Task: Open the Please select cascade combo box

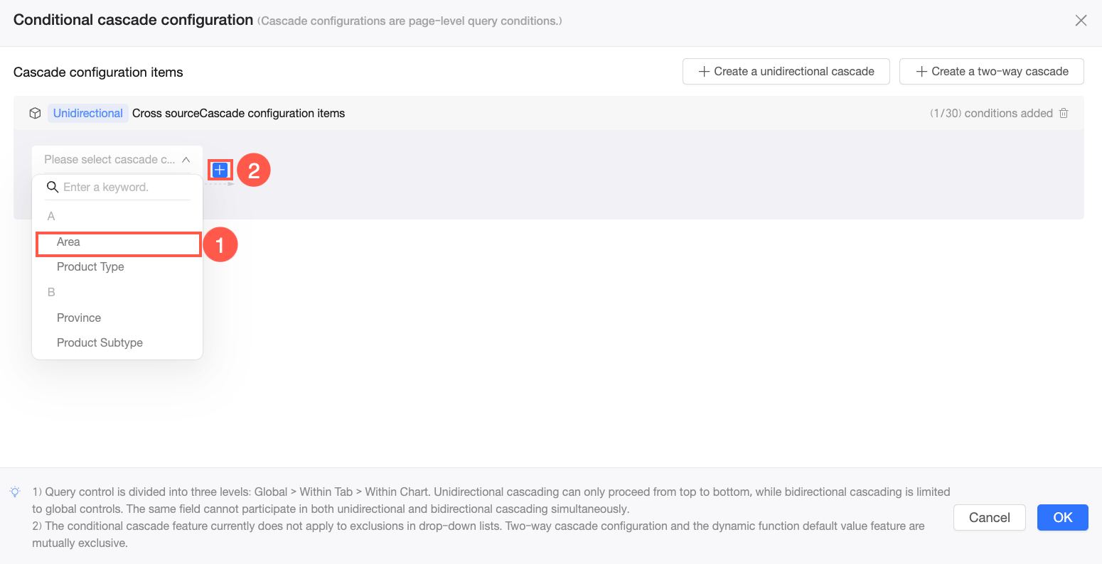Action: 117,160
